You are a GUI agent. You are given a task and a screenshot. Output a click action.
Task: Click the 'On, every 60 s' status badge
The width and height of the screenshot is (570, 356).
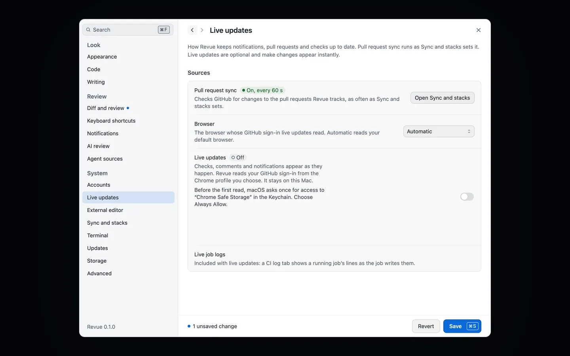pyautogui.click(x=262, y=90)
